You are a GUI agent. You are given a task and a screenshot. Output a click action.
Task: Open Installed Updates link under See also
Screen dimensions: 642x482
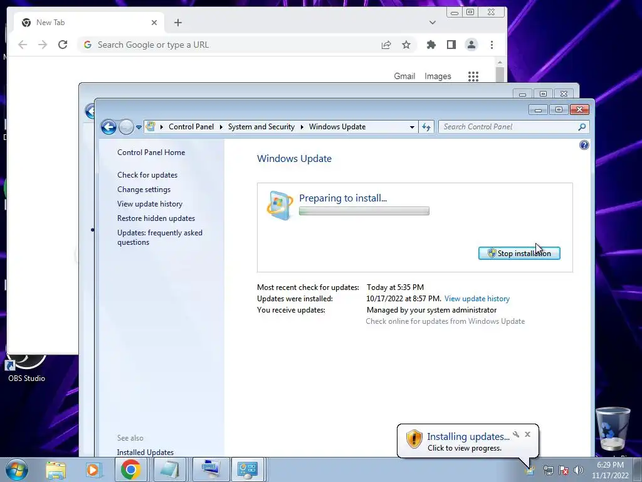tap(145, 453)
